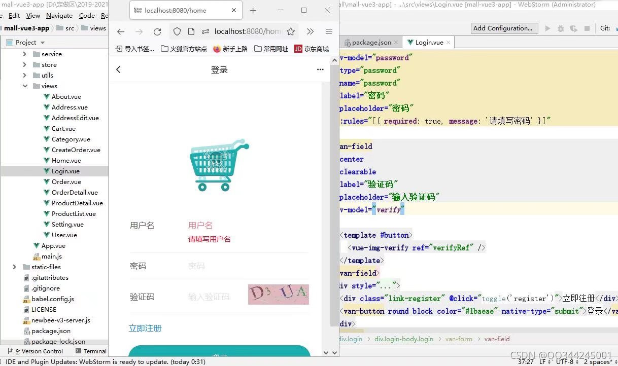Open the Edit menu in WebStorm
This screenshot has width=618, height=366.
[14, 16]
